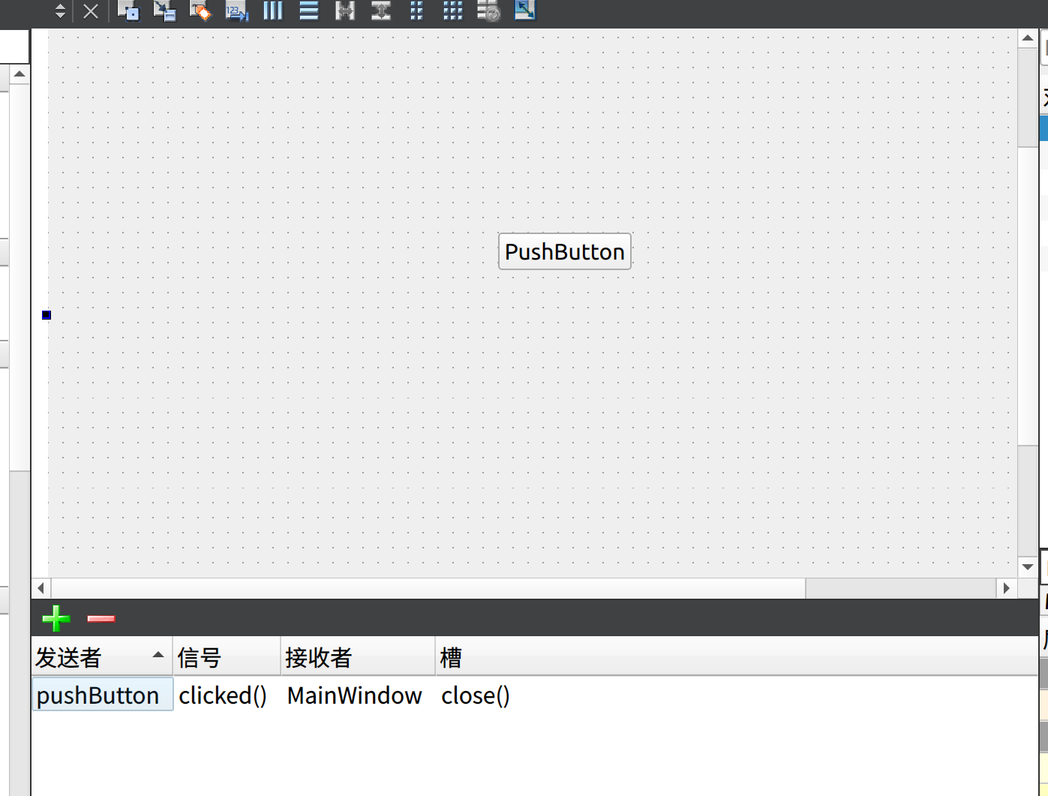The image size is (1048, 796).
Task: Click the form's vertical scrollbar down arrow
Action: point(1028,567)
